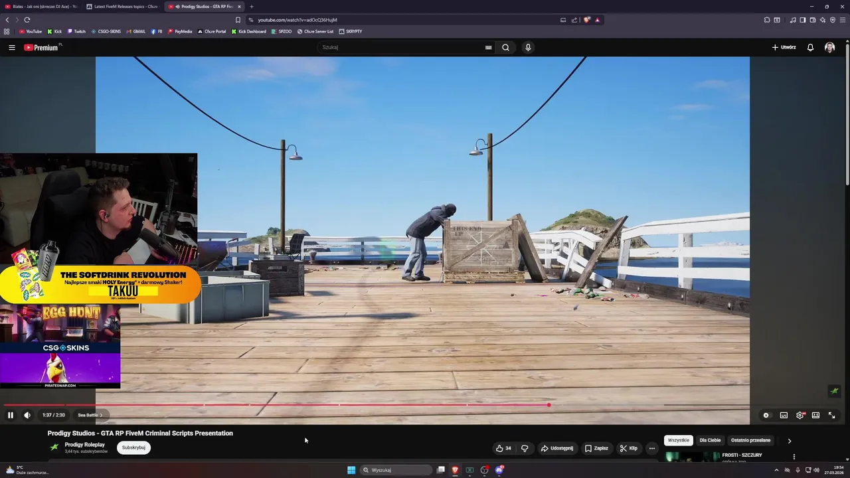
Task: Toggle the browser sidebar panel
Action: (x=802, y=20)
